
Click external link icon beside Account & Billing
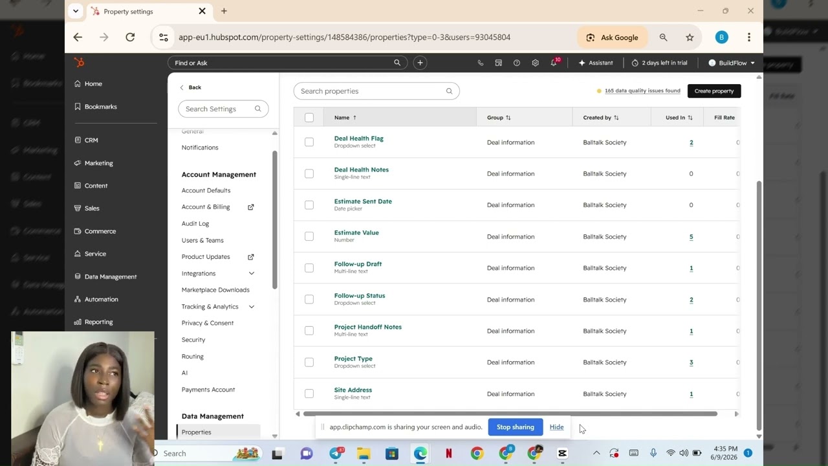(x=251, y=207)
